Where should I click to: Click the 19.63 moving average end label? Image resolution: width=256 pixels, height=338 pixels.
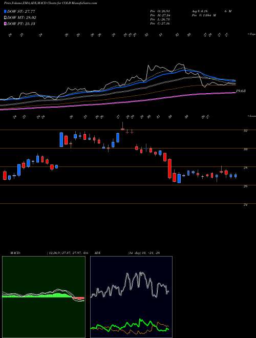coord(241,91)
